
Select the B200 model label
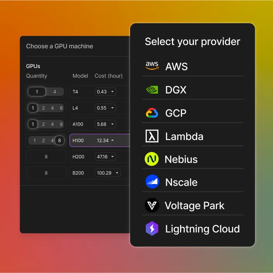click(x=78, y=173)
